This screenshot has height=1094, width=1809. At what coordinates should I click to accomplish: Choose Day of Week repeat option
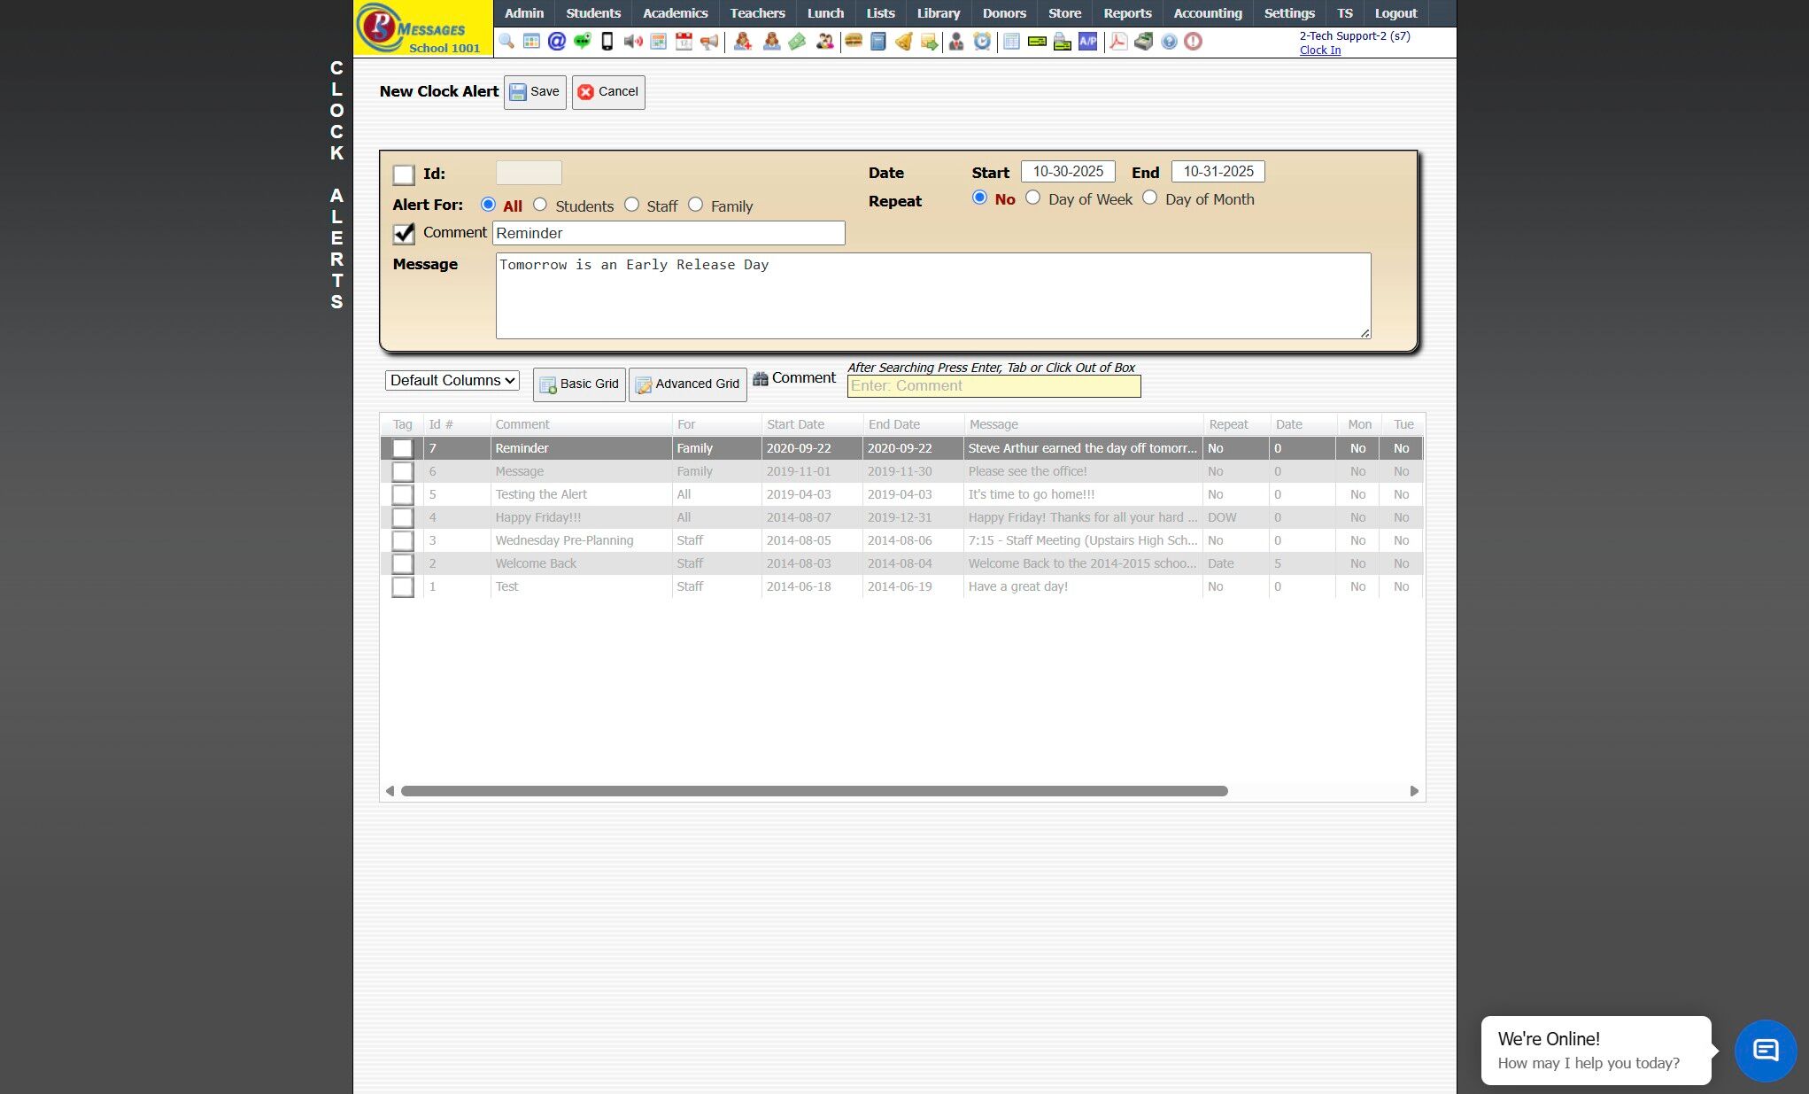click(1032, 198)
